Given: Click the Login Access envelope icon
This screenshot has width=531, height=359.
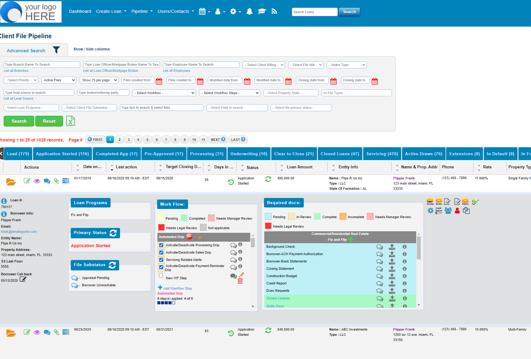Looking at the screenshot, I should click(x=430, y=202).
